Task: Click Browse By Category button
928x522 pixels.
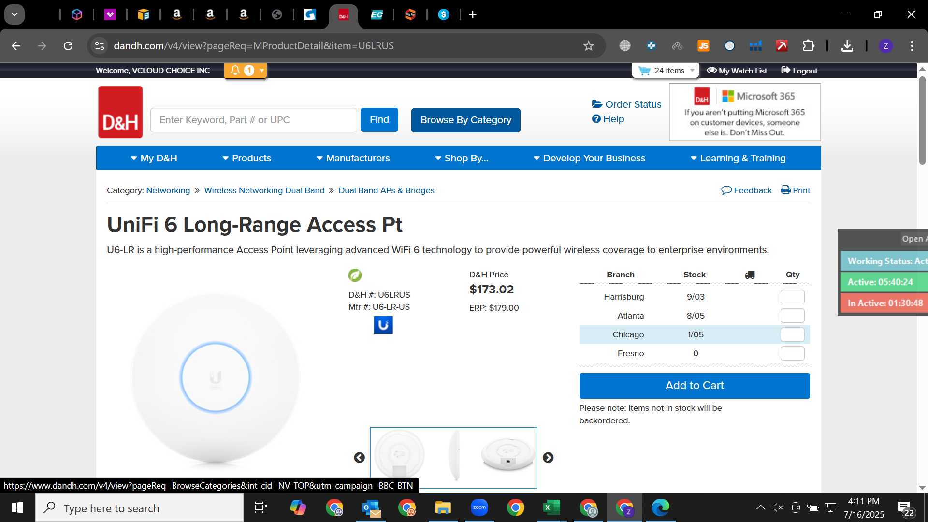Action: pyautogui.click(x=466, y=120)
